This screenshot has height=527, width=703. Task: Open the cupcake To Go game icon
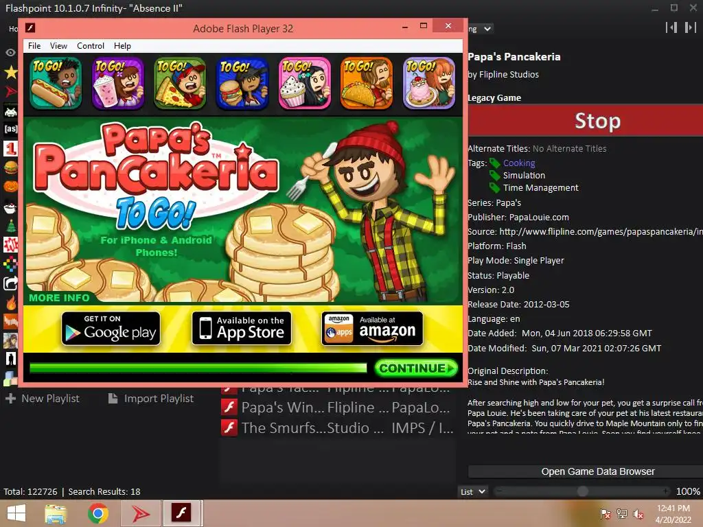[304, 83]
